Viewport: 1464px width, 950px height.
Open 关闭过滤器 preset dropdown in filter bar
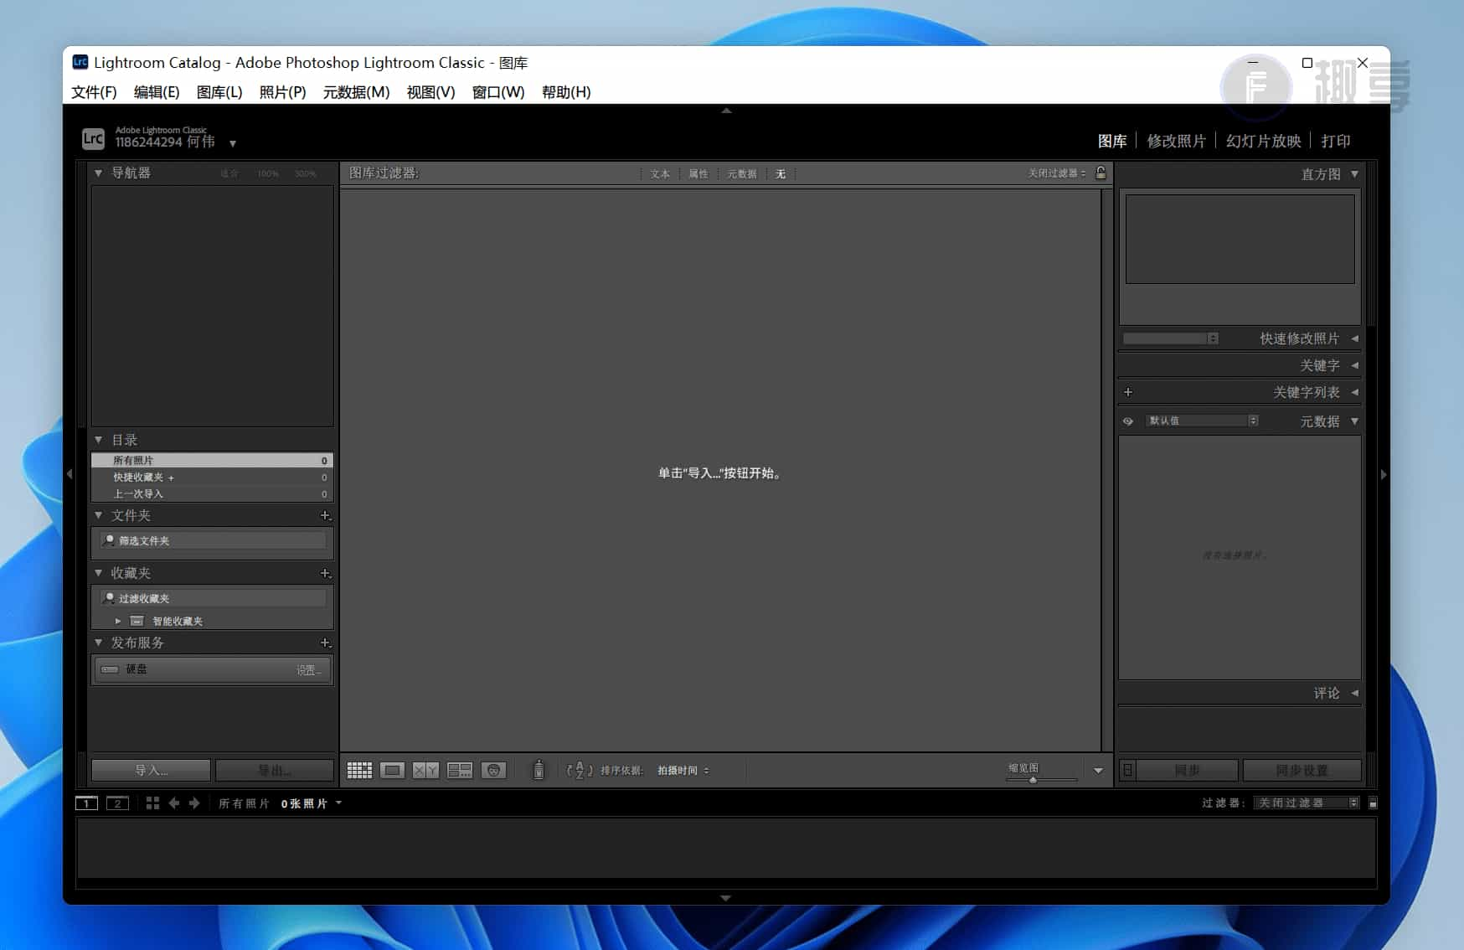(1057, 173)
